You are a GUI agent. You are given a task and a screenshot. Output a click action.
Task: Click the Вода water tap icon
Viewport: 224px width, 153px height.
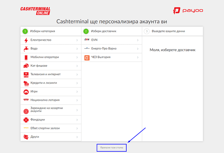coord(26,49)
